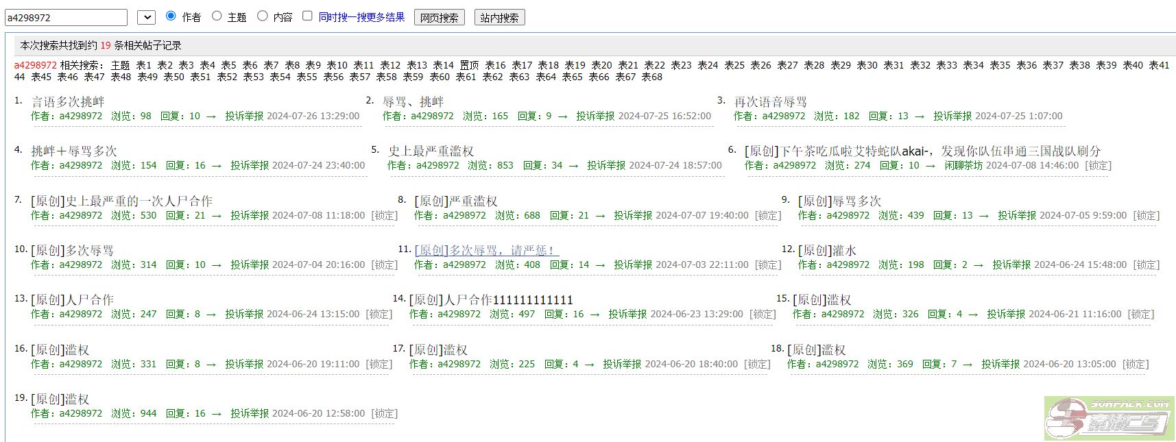Click the 表68 table link
The width and height of the screenshot is (1176, 442).
[x=651, y=77]
